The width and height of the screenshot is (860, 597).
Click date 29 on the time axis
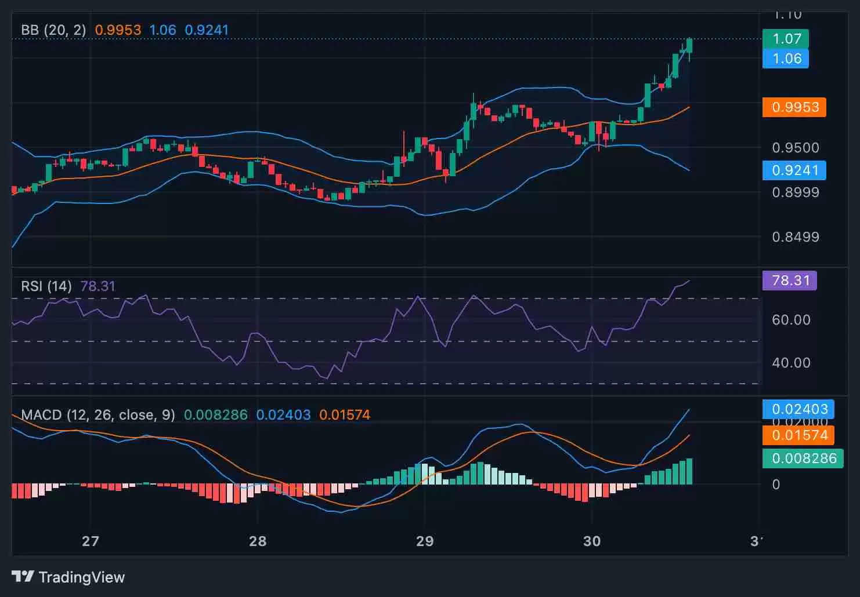click(x=424, y=541)
